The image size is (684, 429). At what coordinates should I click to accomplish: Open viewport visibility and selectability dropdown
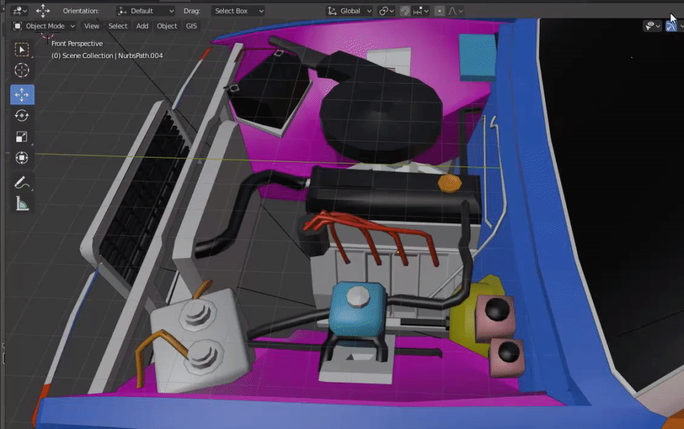652,26
